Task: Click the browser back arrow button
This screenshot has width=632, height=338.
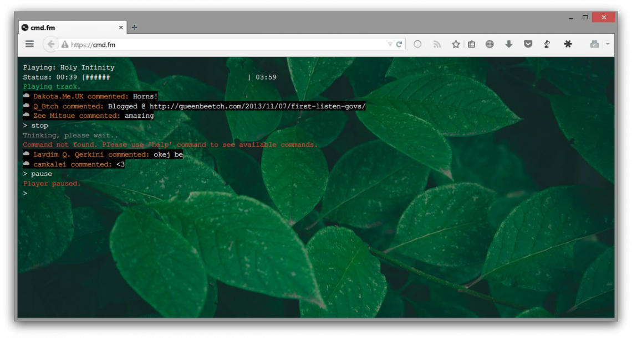Action: [51, 44]
